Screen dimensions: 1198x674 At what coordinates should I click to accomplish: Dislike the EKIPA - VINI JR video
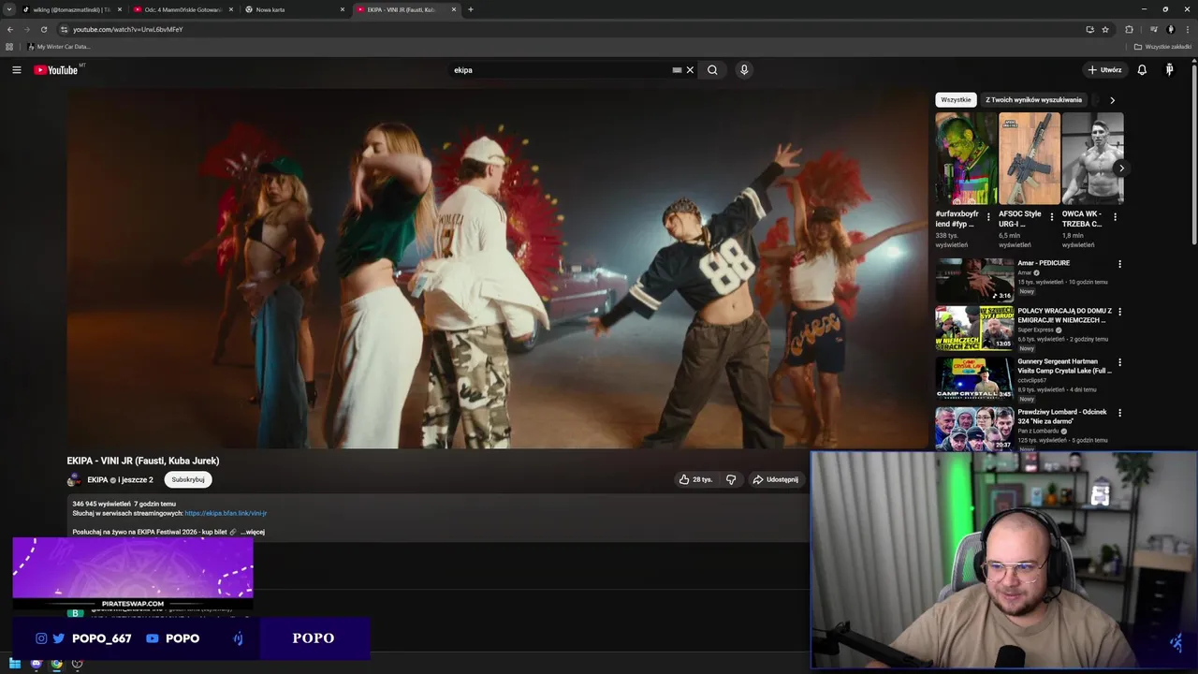[731, 479]
